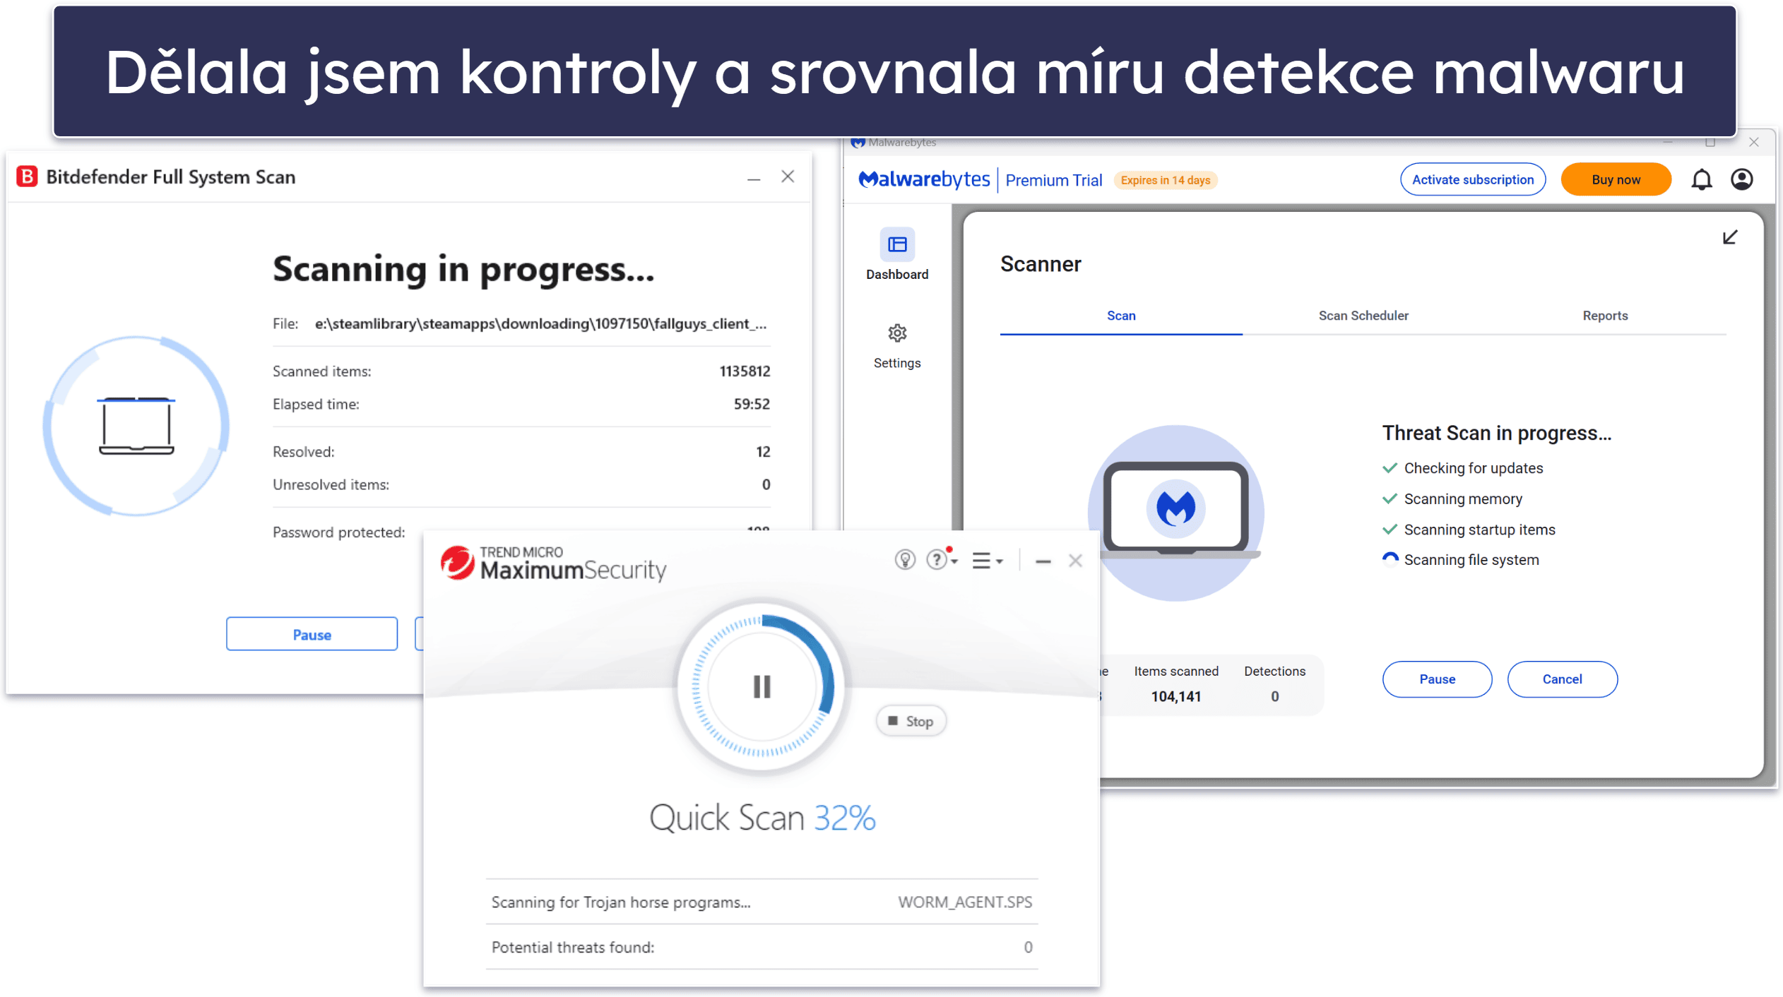This screenshot has height=997, width=1783.
Task: Click the Unresolved items value 0
Action: pos(766,484)
